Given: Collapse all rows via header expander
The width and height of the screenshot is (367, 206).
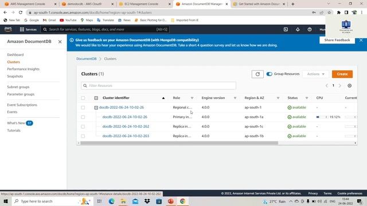Looking at the screenshot, I should click(96, 98).
